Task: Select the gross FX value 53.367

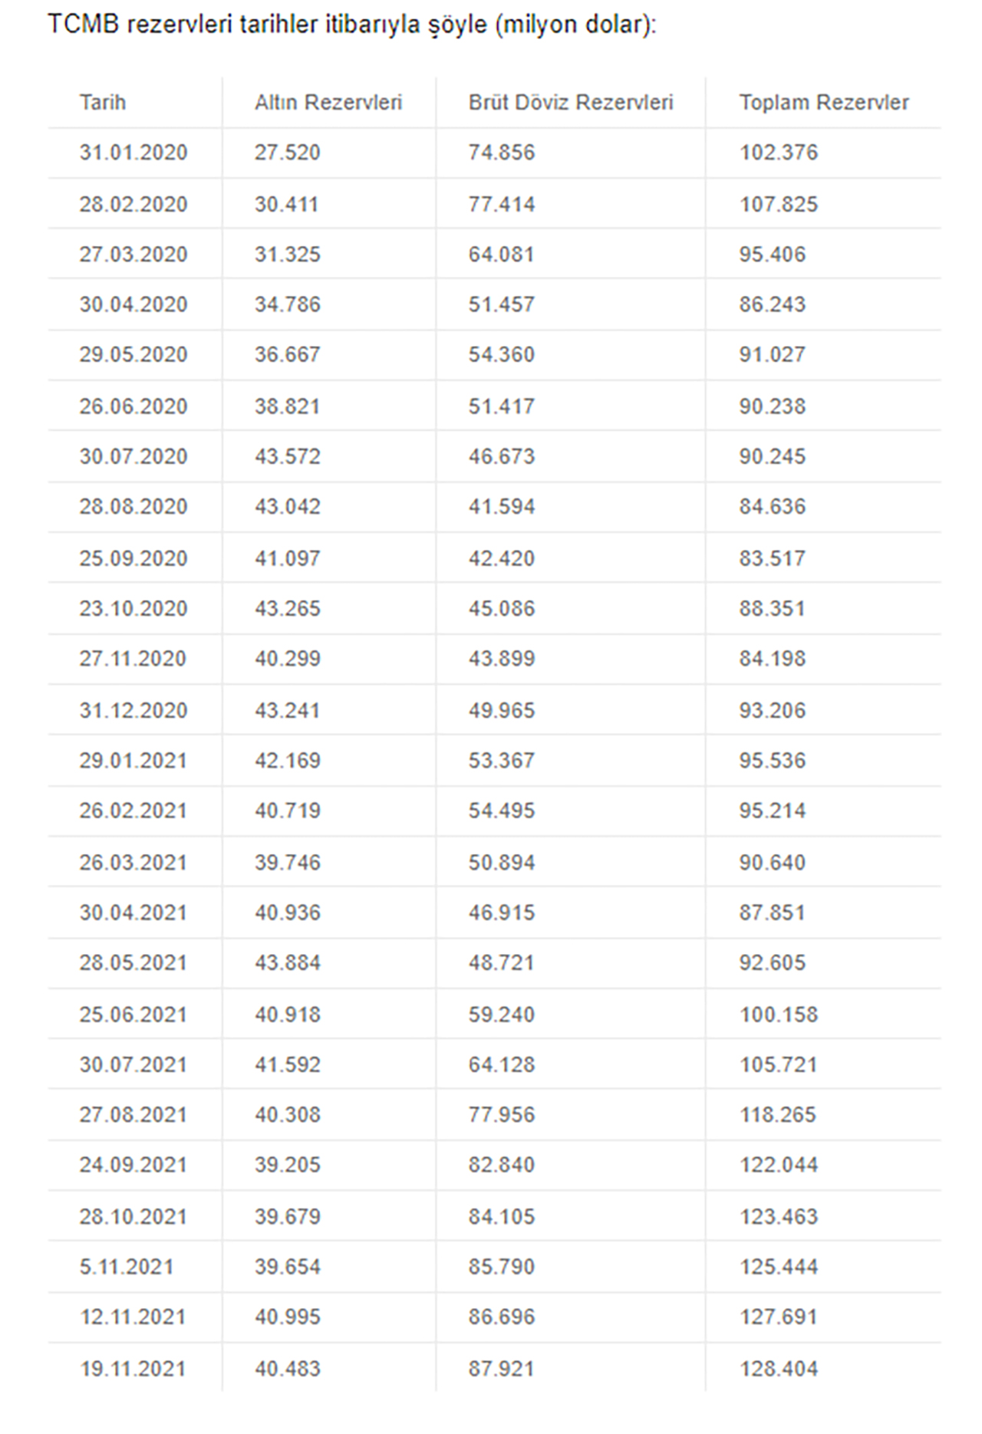Action: [501, 761]
